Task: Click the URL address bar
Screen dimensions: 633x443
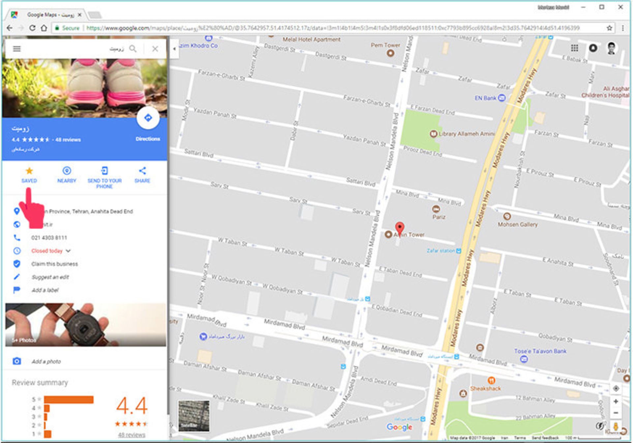Action: tap(333, 28)
